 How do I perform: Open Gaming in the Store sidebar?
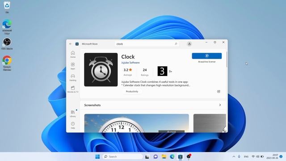point(73,77)
